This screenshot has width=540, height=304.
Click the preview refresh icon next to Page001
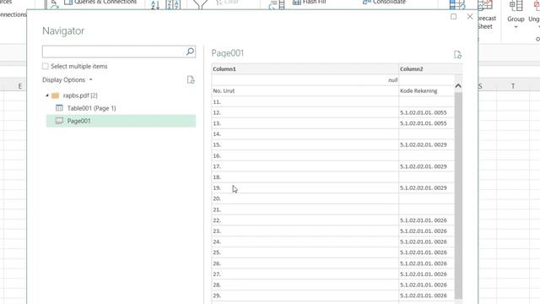457,55
